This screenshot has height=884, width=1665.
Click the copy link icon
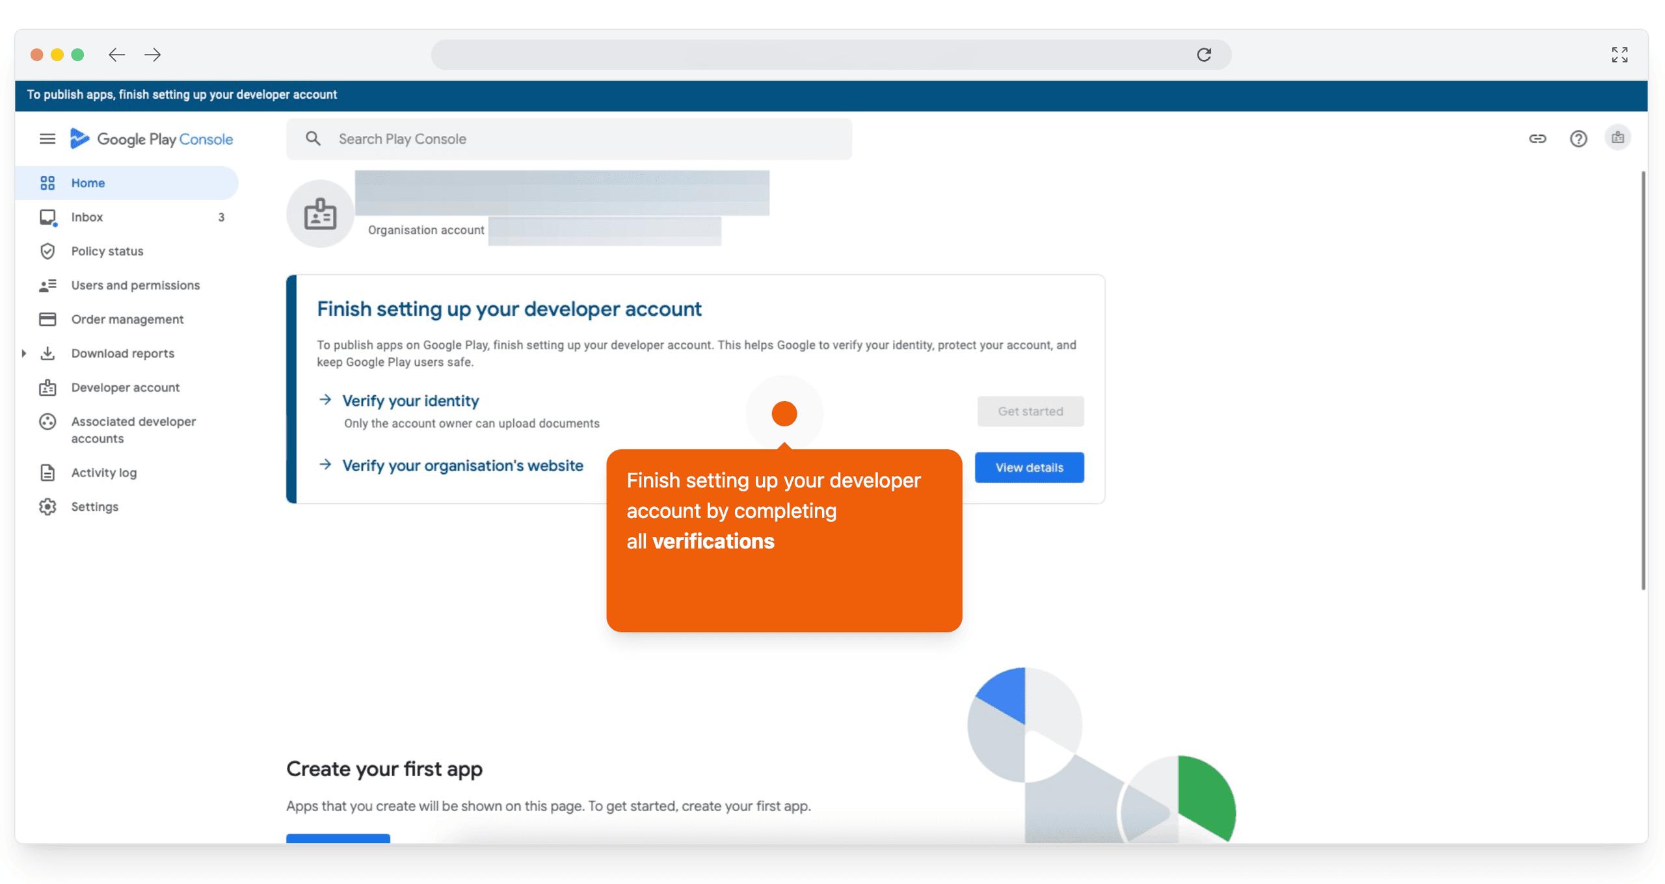[1538, 138]
